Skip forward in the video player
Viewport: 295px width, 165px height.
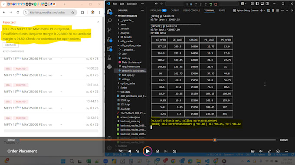[157, 151]
